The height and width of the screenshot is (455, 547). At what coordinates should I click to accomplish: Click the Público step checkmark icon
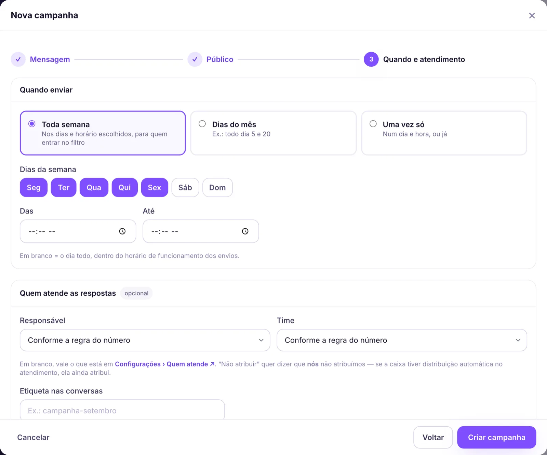coord(195,59)
